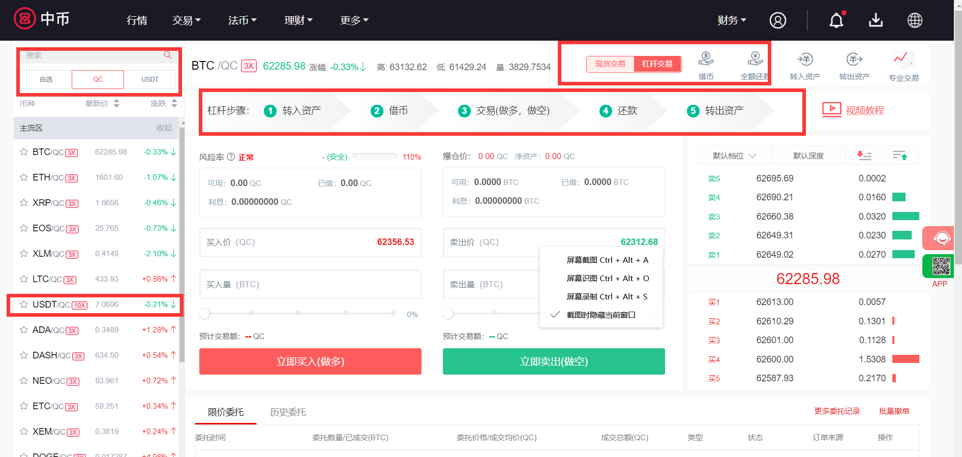
Task: Favorite EOS/QC with star icon
Action: (23, 228)
